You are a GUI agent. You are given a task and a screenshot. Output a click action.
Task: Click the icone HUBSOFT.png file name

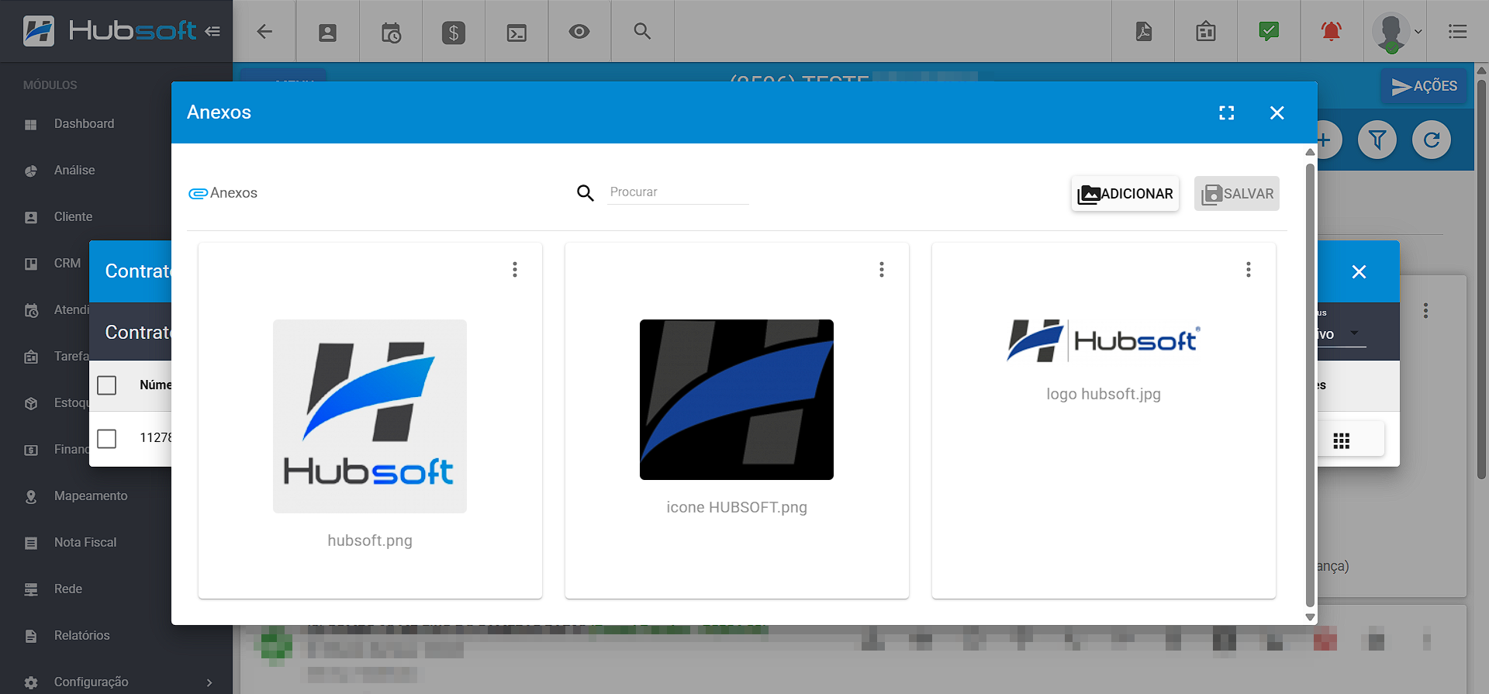pos(737,507)
